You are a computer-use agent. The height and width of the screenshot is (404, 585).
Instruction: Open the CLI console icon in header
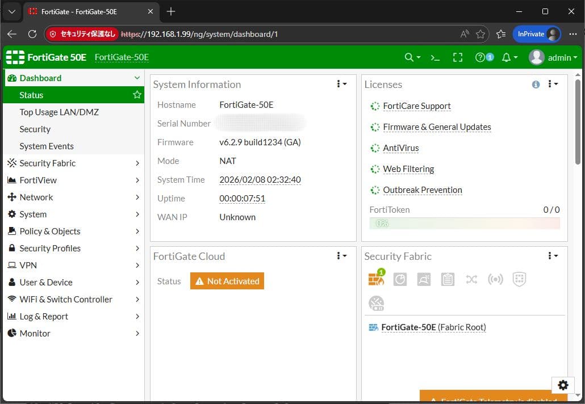pos(436,57)
